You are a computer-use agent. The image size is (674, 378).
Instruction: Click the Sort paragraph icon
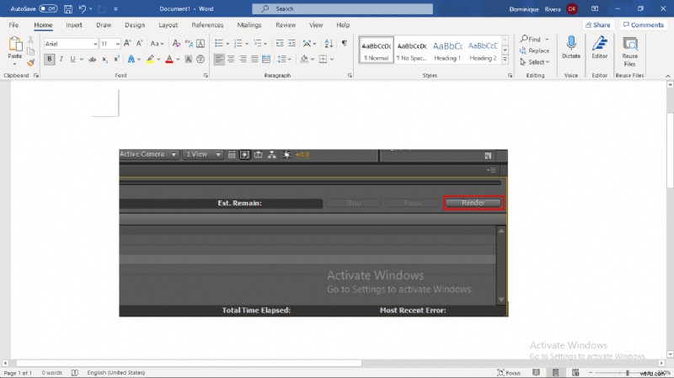(x=329, y=43)
